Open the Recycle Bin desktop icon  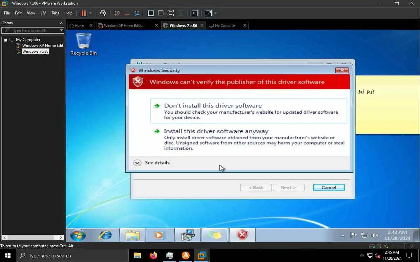pyautogui.click(x=84, y=44)
